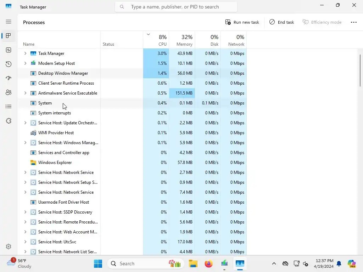Open the App history icon in sidebar

(9, 64)
